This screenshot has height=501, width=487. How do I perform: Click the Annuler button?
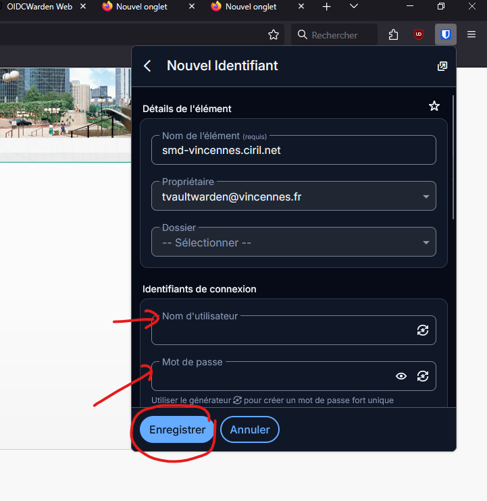tap(250, 429)
